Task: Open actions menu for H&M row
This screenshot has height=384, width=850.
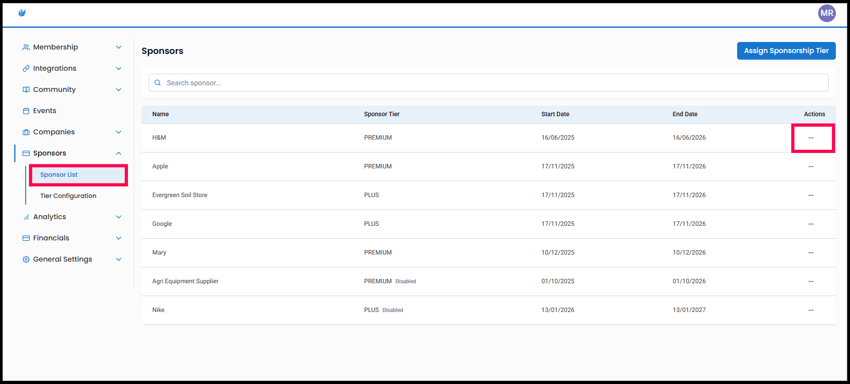Action: [811, 138]
